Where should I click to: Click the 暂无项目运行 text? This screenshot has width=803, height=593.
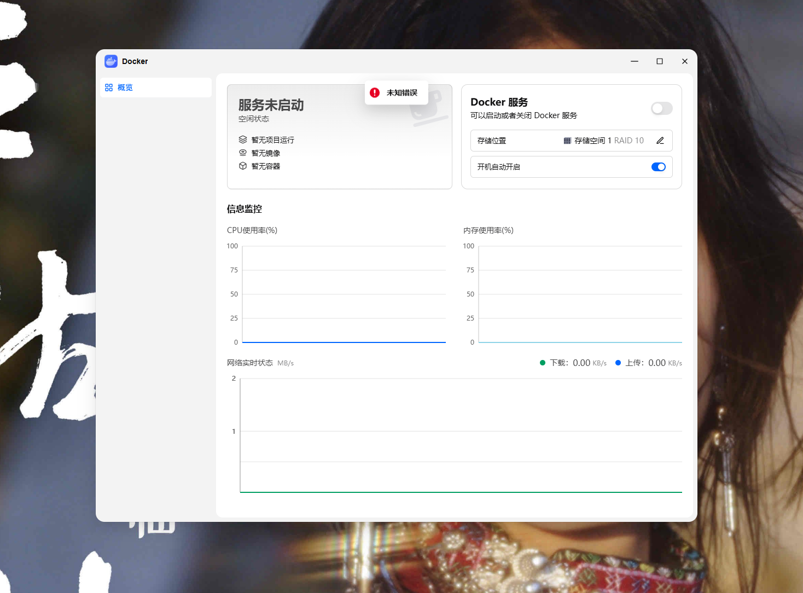[x=272, y=140]
